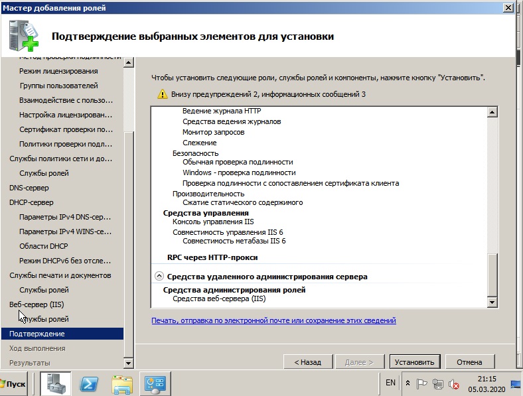Viewport: 523px width, 396px height.
Task: Click the Add Roles wizard server icon
Action: pos(24,36)
